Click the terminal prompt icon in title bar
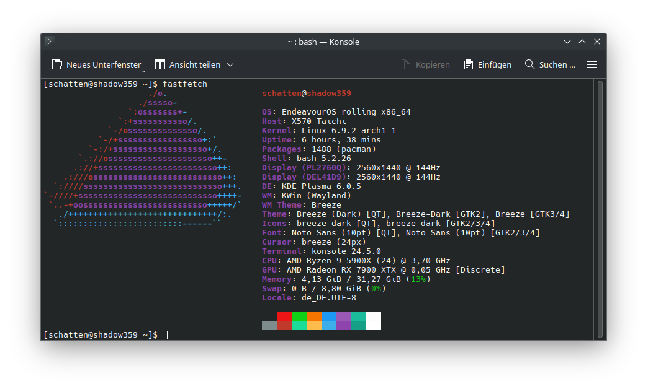This screenshot has height=389, width=648. click(50, 42)
